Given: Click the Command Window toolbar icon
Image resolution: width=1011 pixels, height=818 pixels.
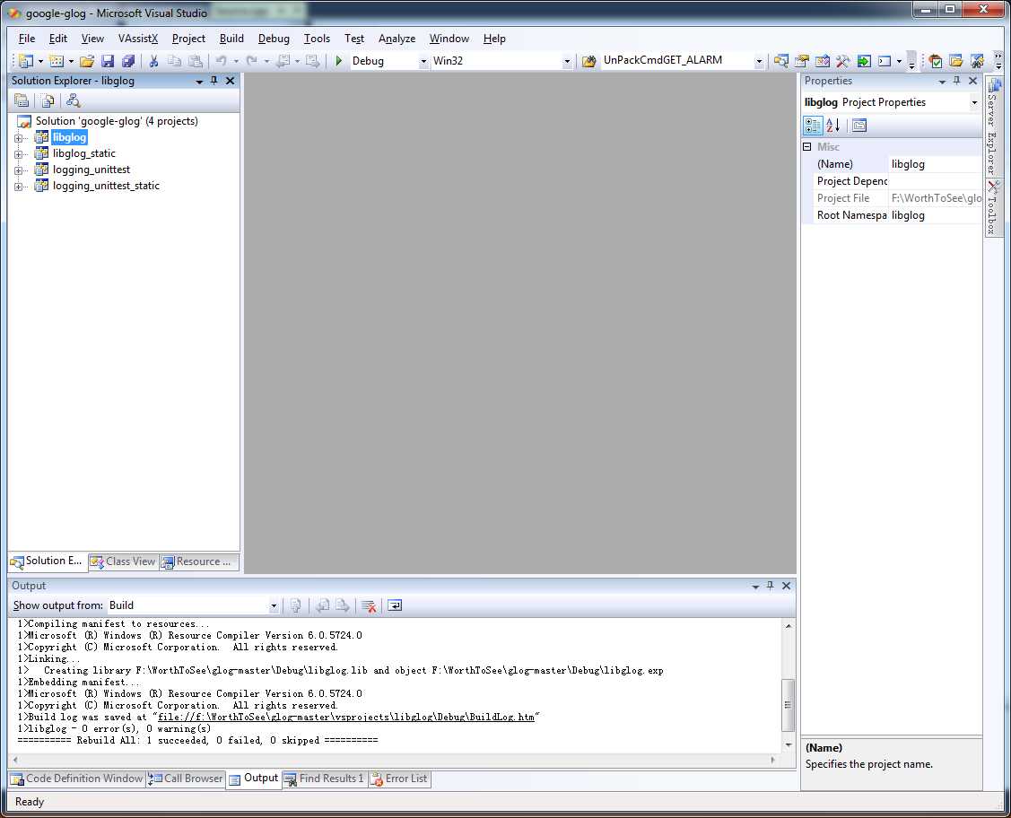Looking at the screenshot, I should (x=885, y=61).
